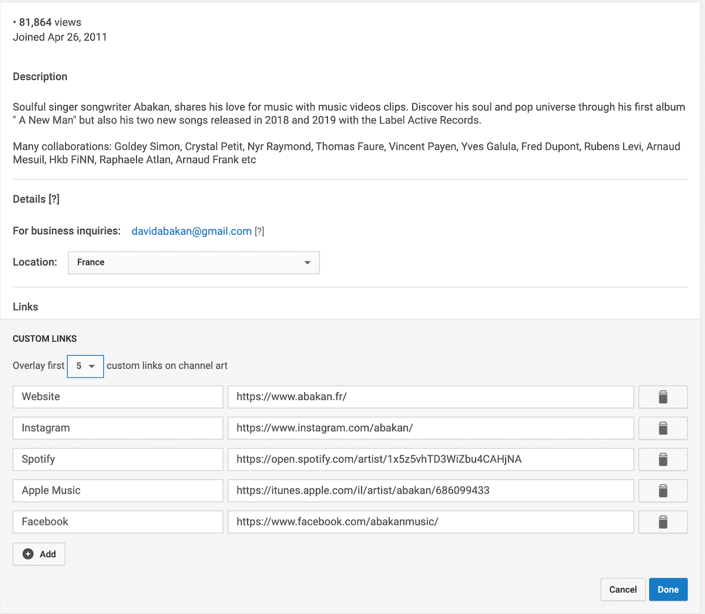Edit the Spotify link title field
This screenshot has width=705, height=614.
[x=118, y=459]
